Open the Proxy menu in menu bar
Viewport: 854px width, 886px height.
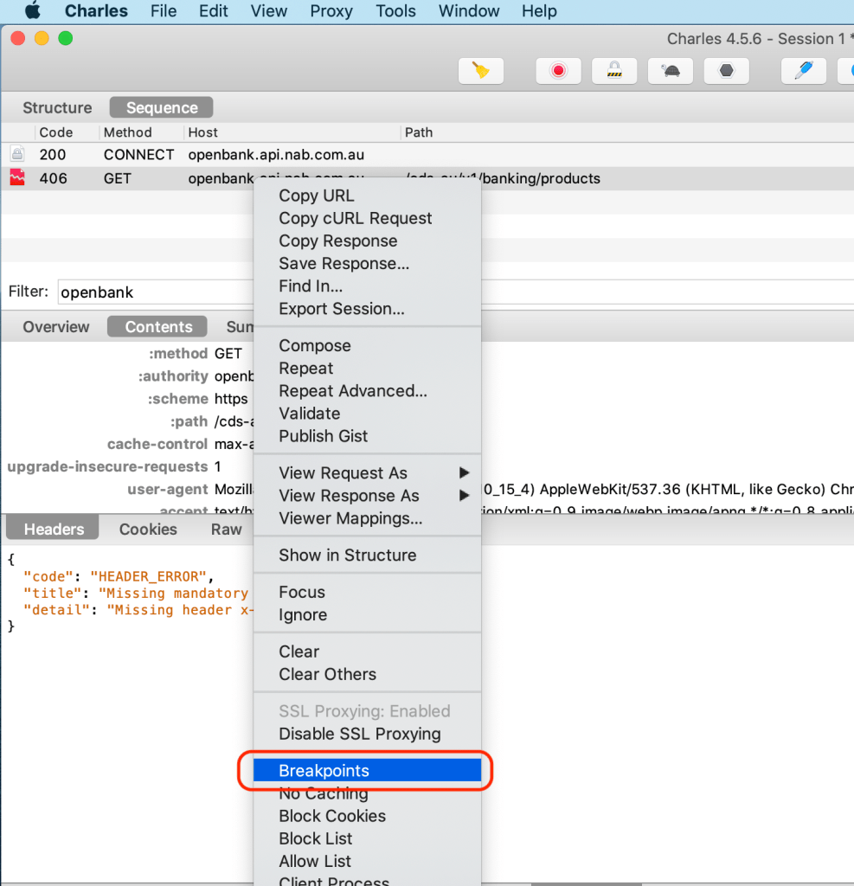click(x=331, y=11)
